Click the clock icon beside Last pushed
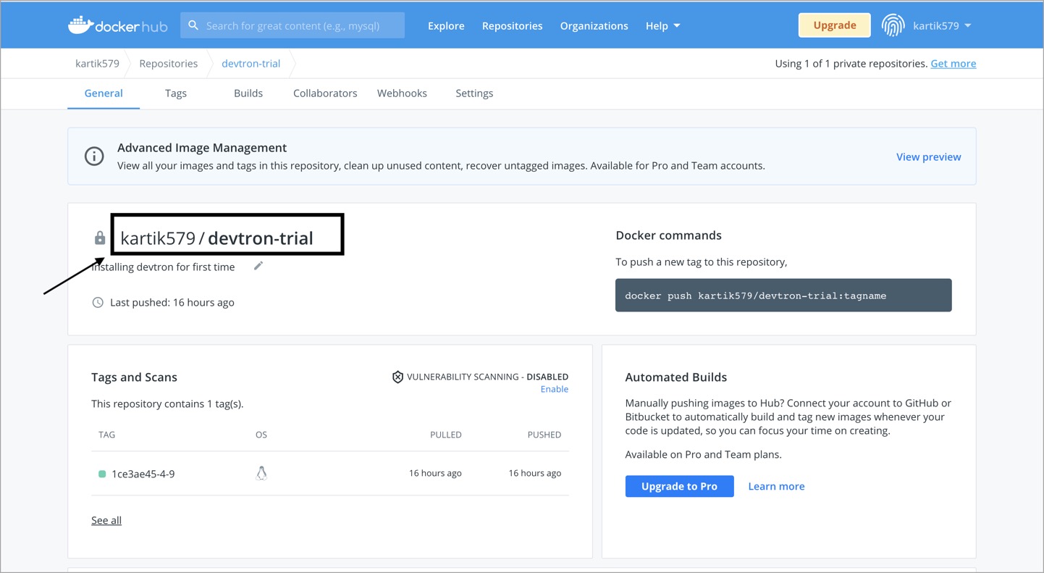1044x573 pixels. pyautogui.click(x=98, y=302)
